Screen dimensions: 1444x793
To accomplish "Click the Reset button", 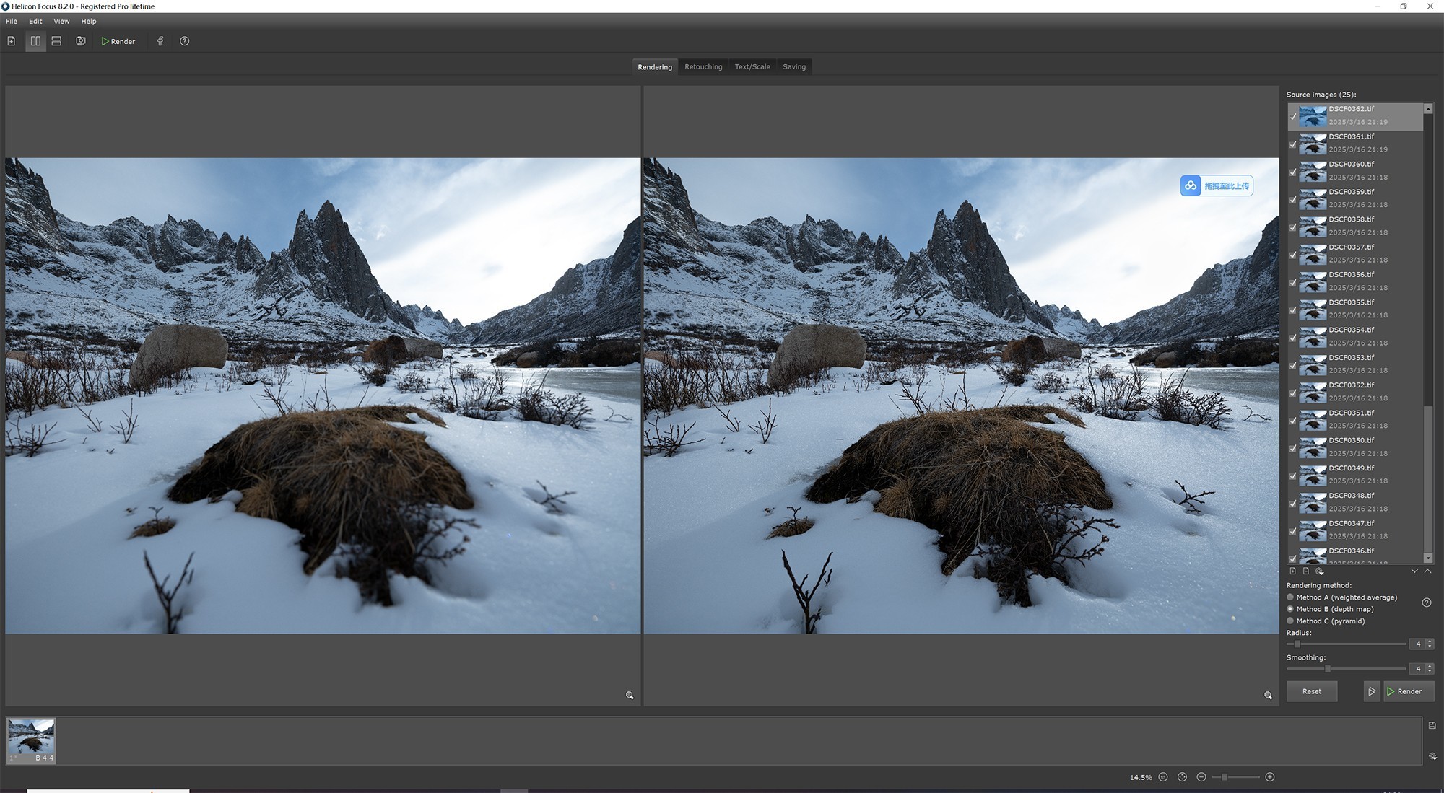I will point(1311,691).
